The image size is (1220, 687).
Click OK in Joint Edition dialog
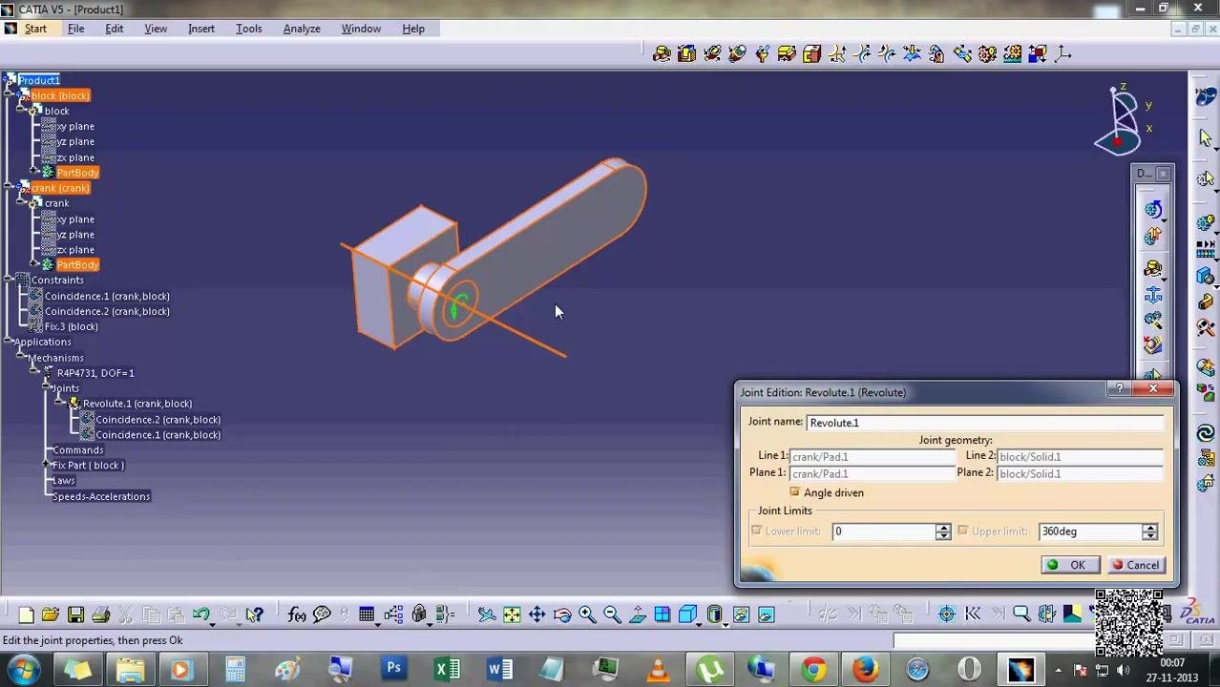pos(1069,565)
